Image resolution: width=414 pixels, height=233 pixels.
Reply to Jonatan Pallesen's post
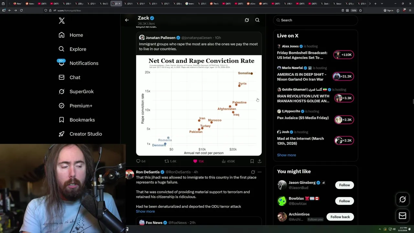[x=141, y=161]
